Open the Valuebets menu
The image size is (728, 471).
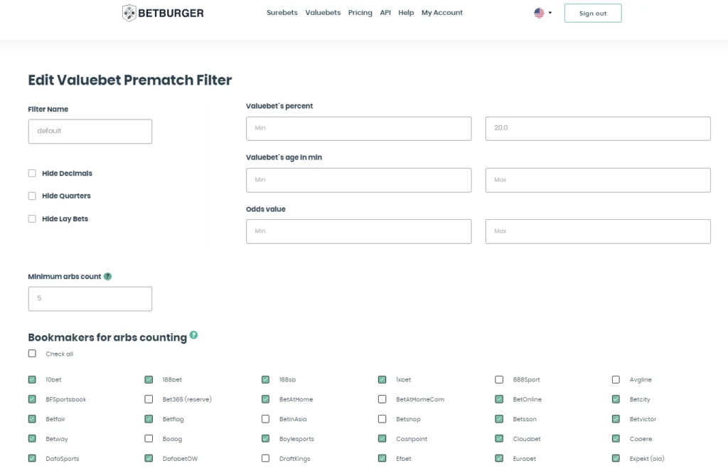tap(323, 13)
